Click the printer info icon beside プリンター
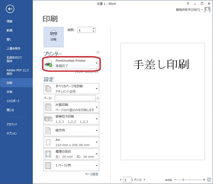The width and height of the screenshot is (213, 184). point(98,52)
